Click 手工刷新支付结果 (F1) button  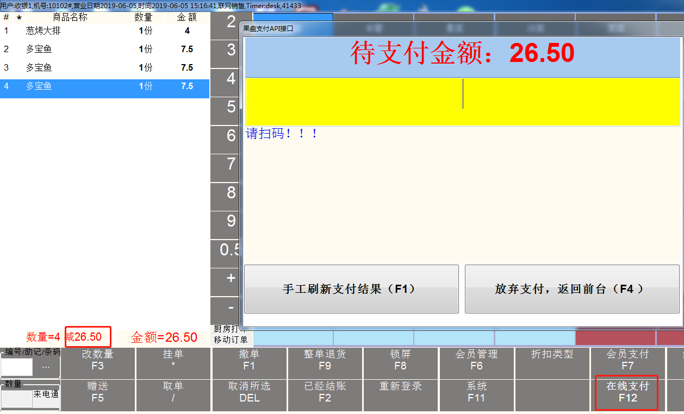351,289
